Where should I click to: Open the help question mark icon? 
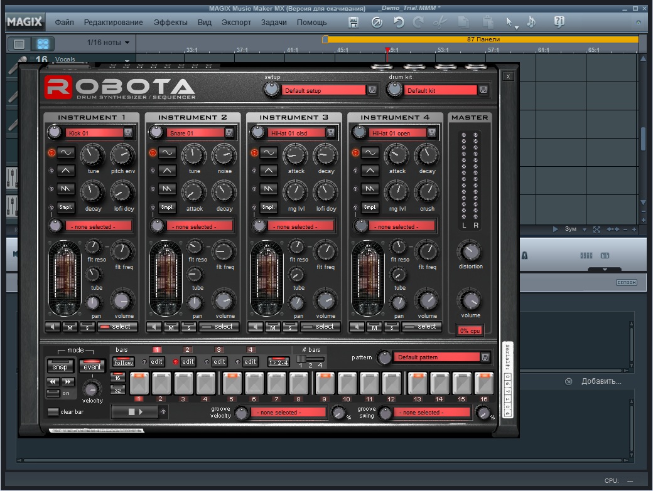[559, 21]
